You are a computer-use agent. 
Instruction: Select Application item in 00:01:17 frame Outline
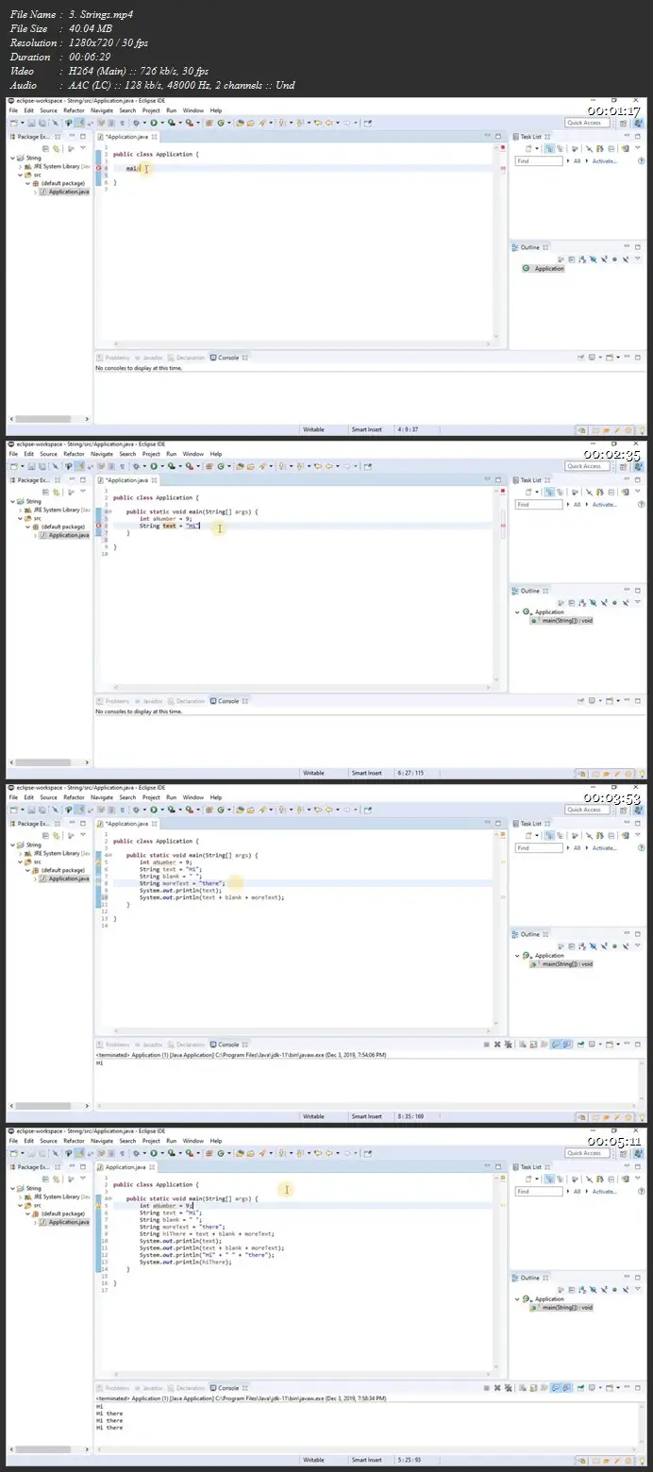pyautogui.click(x=544, y=269)
